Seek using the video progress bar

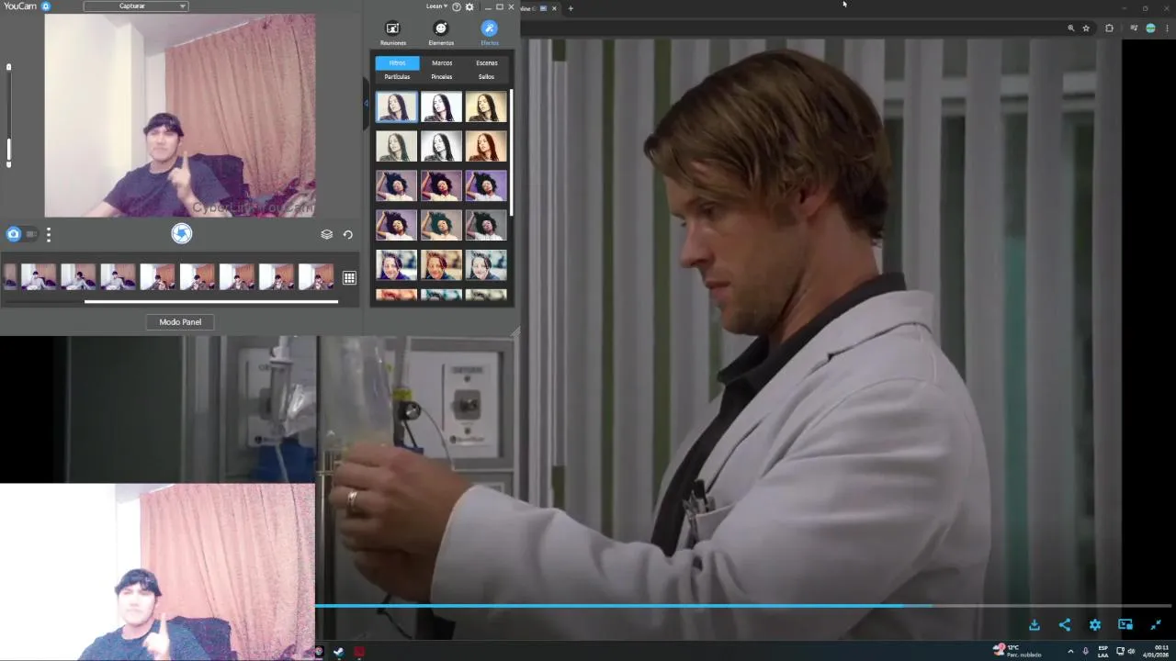coord(743,605)
